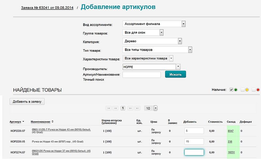The image size is (261, 159).
Task: Enable the red availability checkbox
Action: point(253,90)
